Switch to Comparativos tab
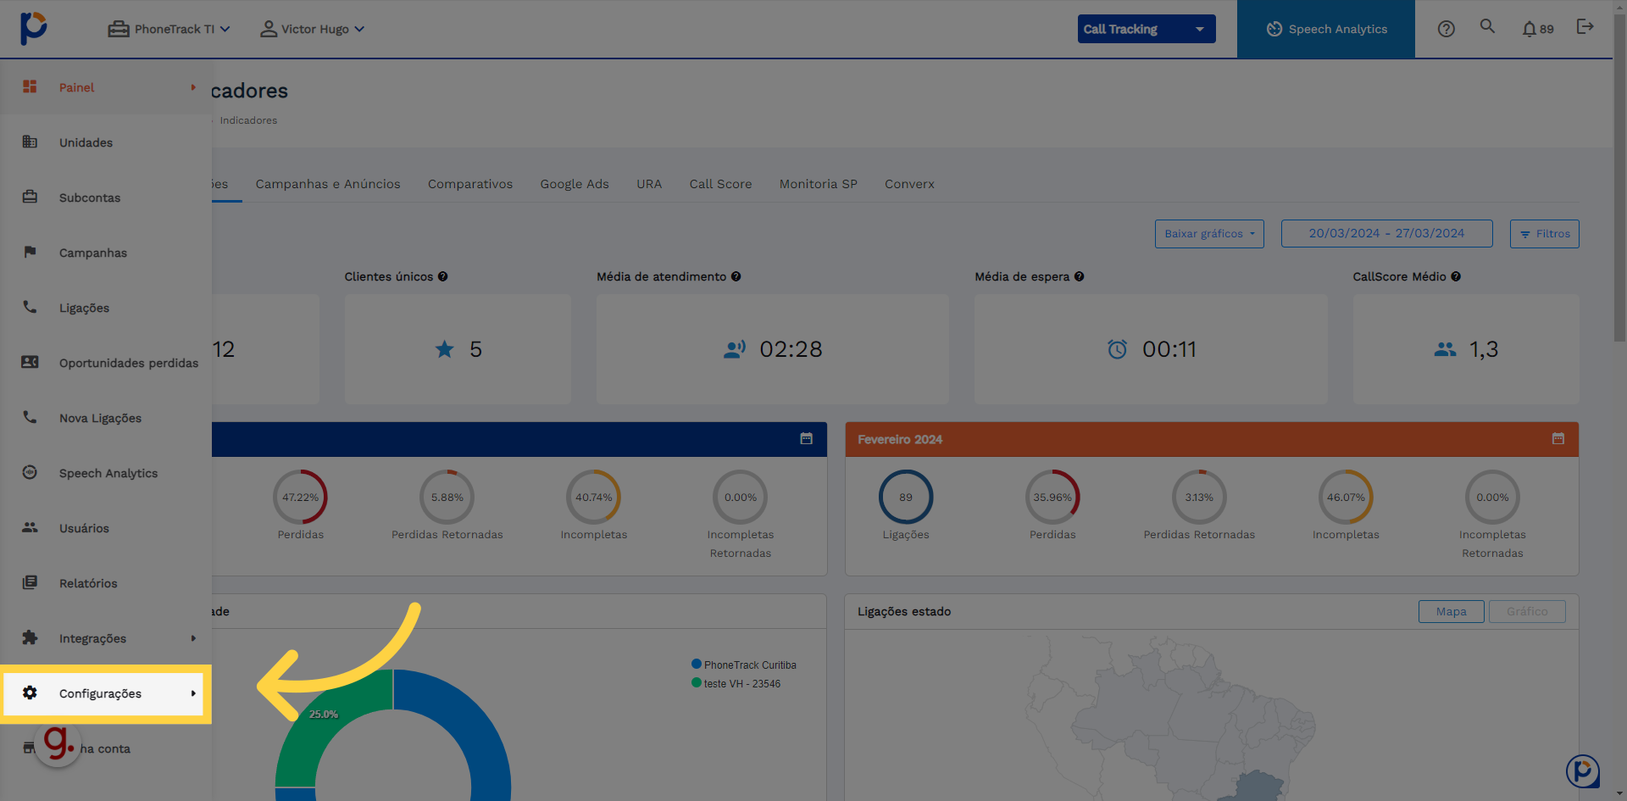This screenshot has height=801, width=1627. pyautogui.click(x=470, y=184)
